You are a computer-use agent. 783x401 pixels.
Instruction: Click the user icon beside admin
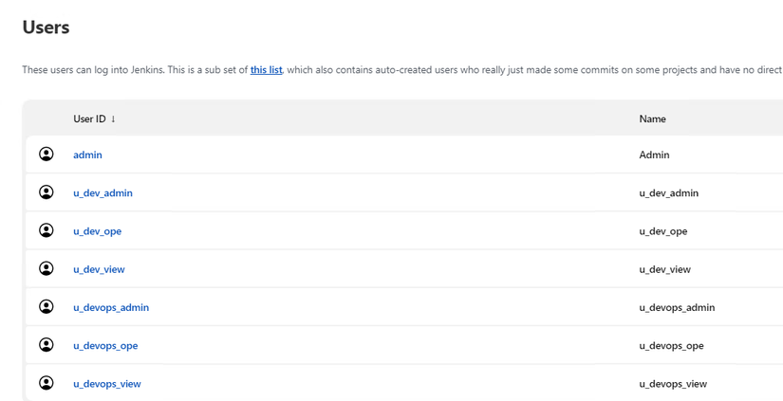[x=47, y=155]
